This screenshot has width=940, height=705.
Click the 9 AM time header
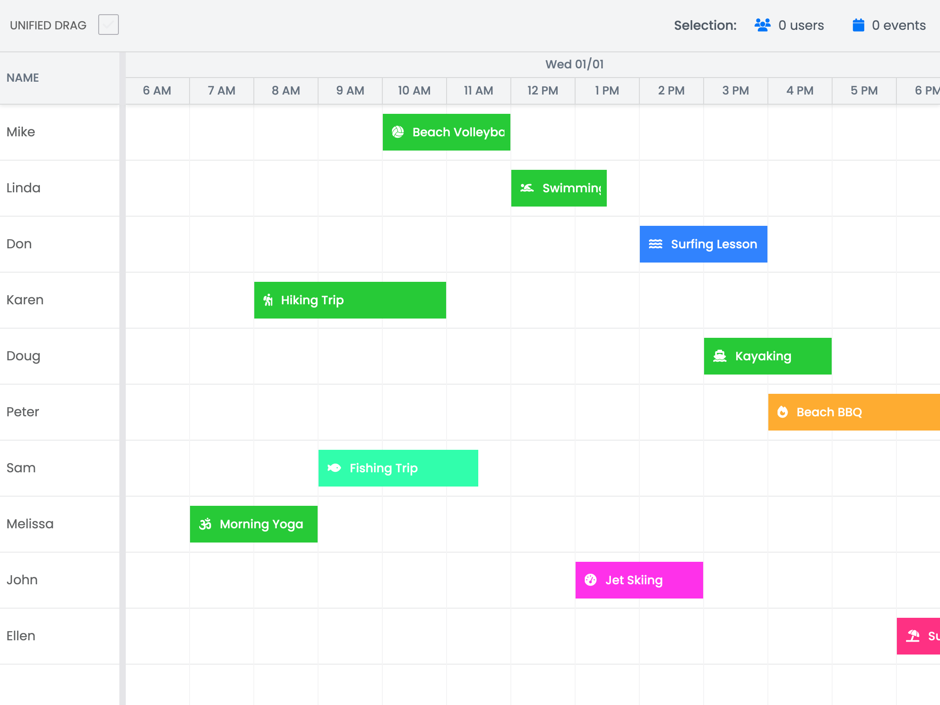[350, 91]
